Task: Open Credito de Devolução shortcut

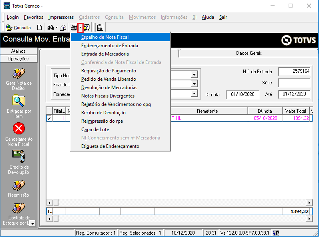Action: pyautogui.click(x=19, y=162)
